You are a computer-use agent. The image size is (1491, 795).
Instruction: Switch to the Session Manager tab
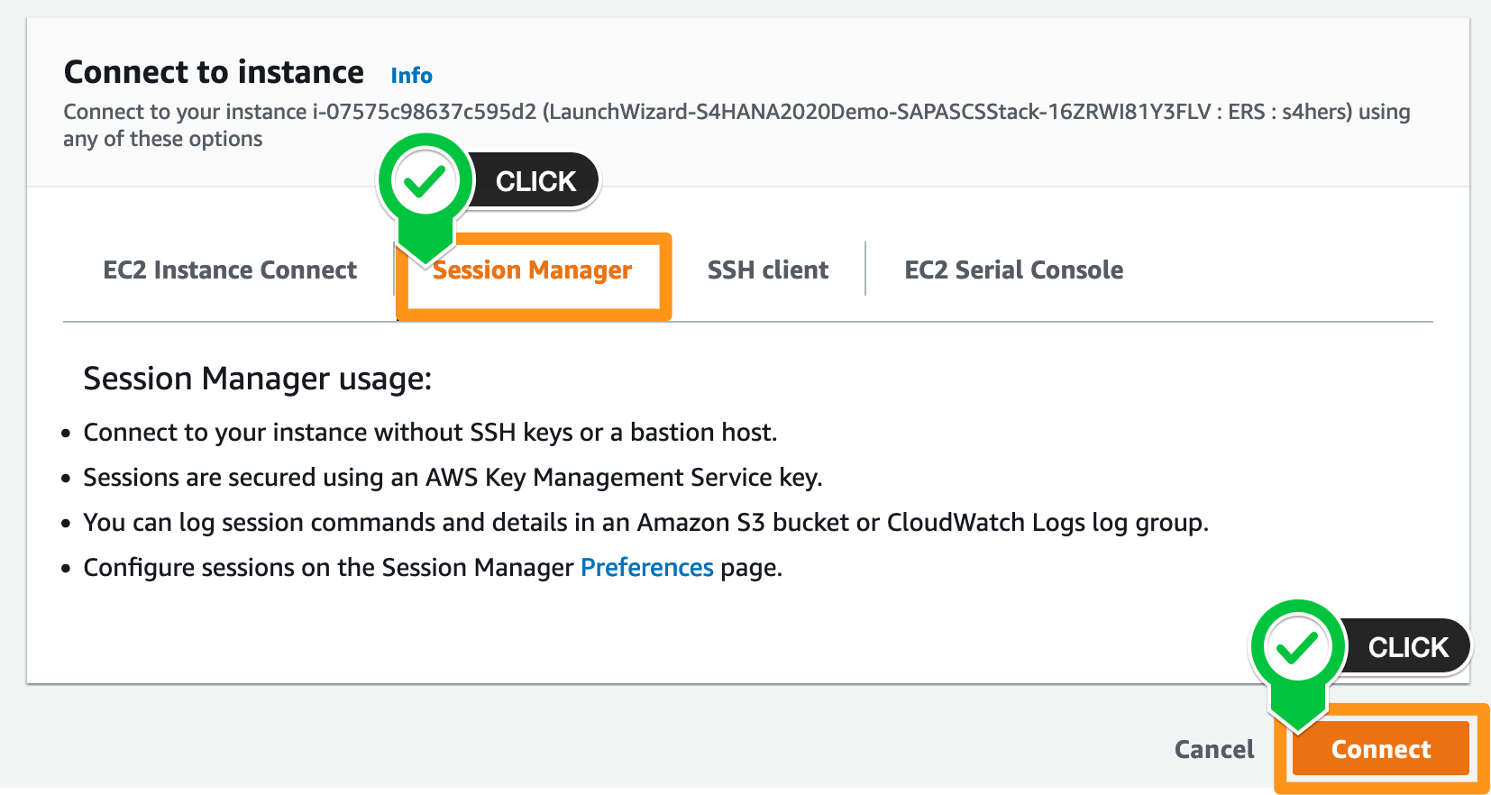coord(533,270)
